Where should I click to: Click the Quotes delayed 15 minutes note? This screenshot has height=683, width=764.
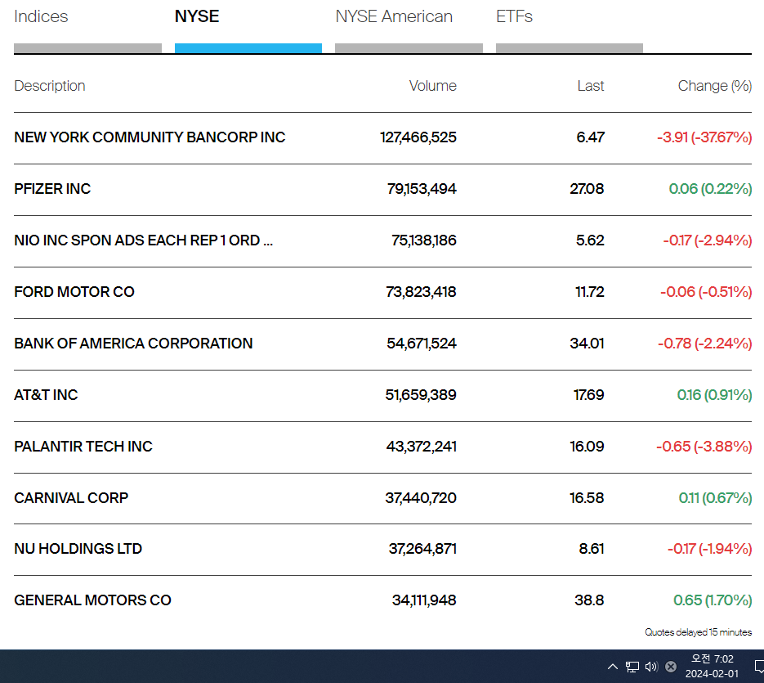pos(698,632)
